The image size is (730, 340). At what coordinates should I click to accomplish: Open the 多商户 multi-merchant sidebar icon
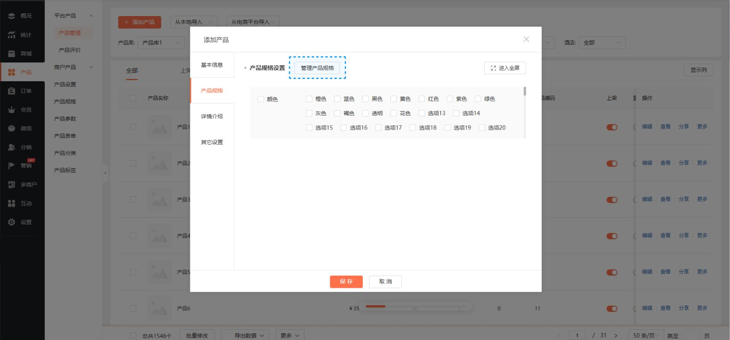tap(12, 185)
